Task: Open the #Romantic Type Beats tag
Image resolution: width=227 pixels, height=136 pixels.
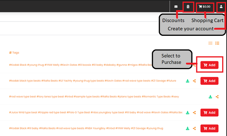Action: [156, 97]
